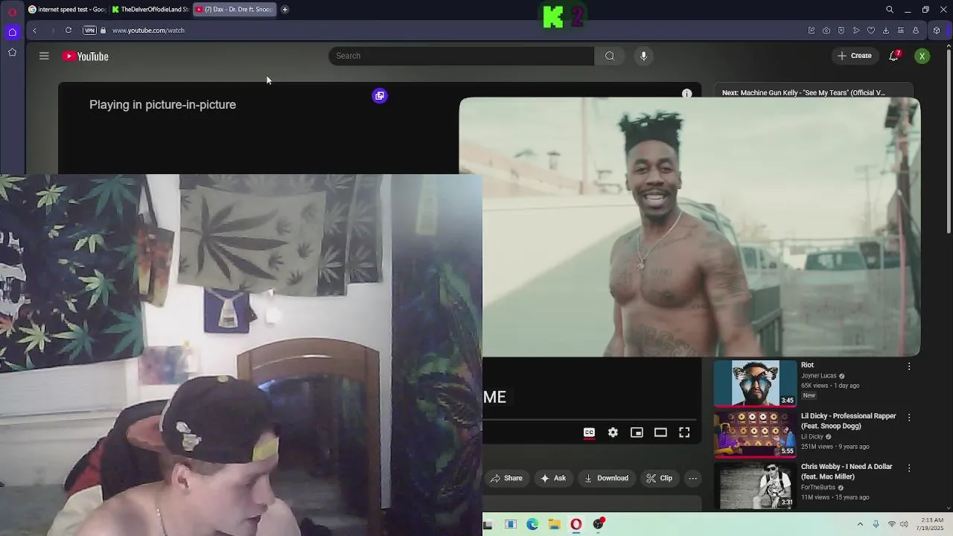The height and width of the screenshot is (536, 953).
Task: Open more actions ellipsis beside Clip
Action: (x=692, y=478)
